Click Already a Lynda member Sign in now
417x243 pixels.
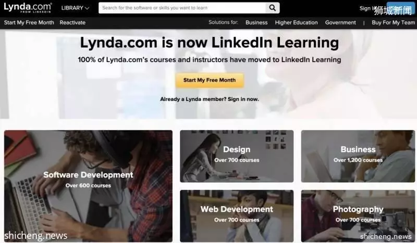pos(210,99)
